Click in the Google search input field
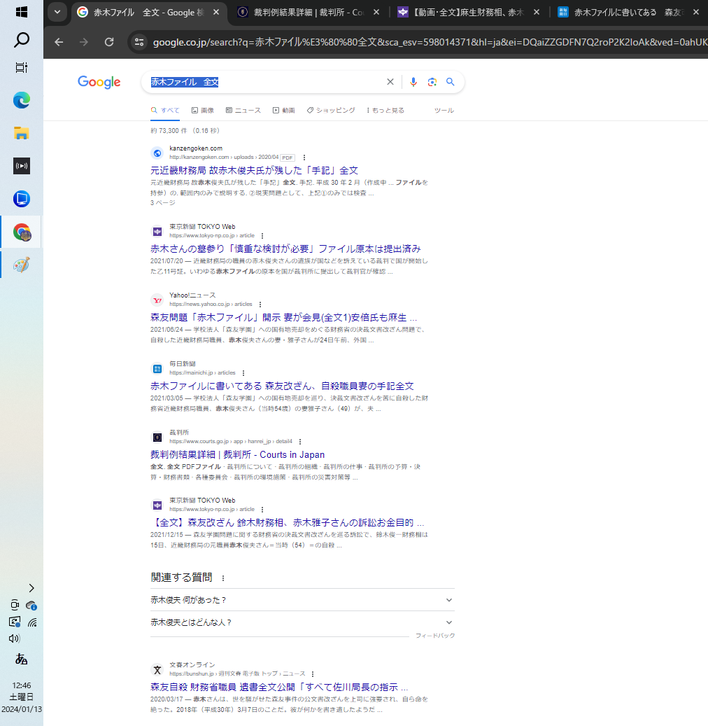The height and width of the screenshot is (726, 708). tap(264, 82)
